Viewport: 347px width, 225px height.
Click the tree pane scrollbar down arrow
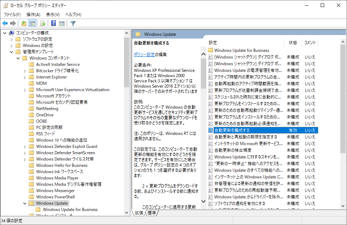[x=126, y=213]
